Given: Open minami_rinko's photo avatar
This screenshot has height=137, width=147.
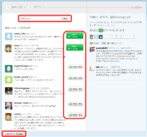Looking at the screenshot, I should (9, 106).
